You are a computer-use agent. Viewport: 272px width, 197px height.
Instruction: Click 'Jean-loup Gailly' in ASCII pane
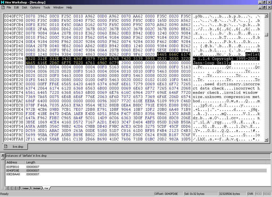[212, 63]
